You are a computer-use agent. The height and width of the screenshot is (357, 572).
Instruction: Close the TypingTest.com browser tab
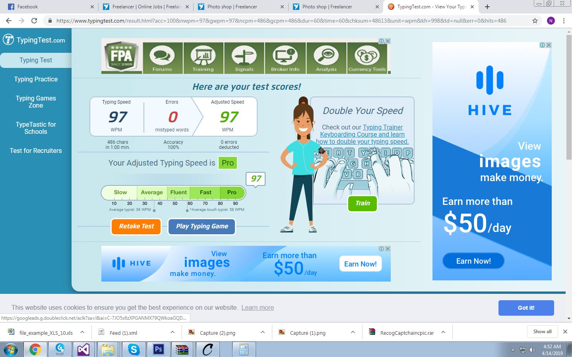[x=472, y=7]
